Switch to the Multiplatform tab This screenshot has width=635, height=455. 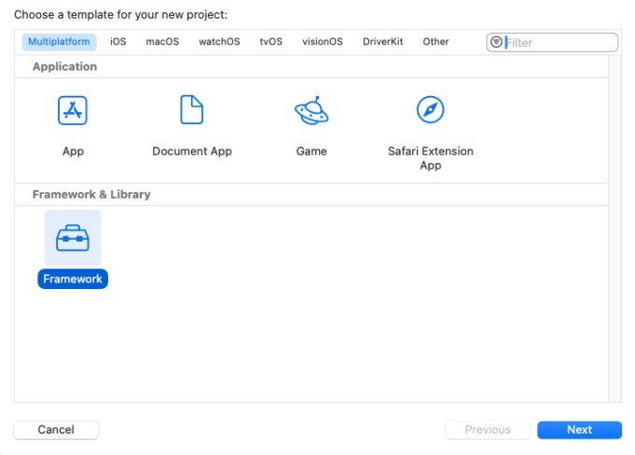[60, 42]
